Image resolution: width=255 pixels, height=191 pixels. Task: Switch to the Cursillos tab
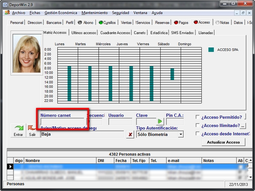(107, 22)
